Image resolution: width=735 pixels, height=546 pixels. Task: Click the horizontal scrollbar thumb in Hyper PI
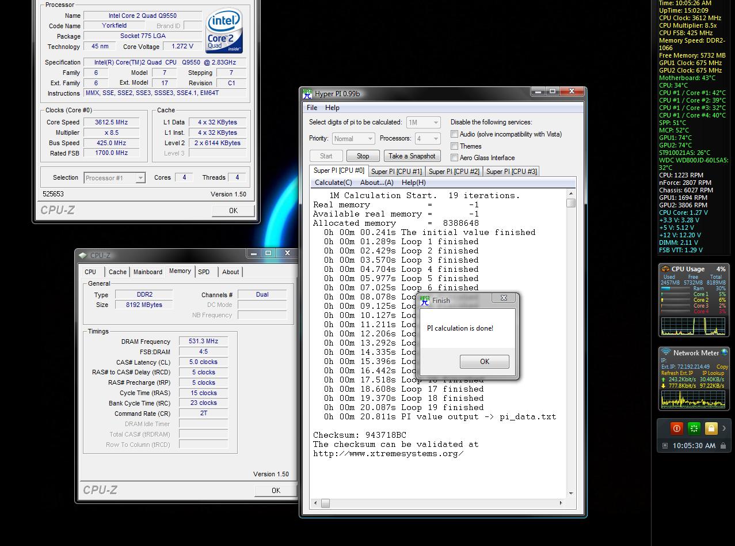point(325,503)
